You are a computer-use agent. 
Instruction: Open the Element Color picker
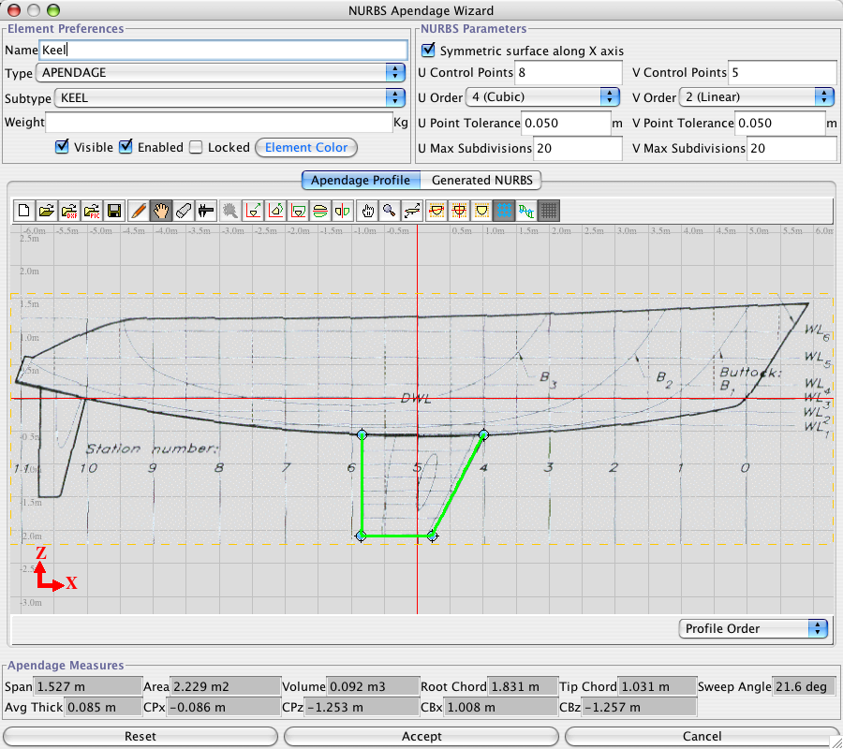306,147
